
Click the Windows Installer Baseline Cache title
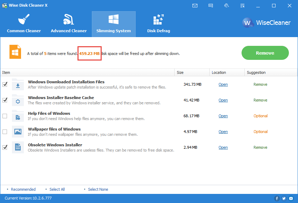click(x=61, y=98)
